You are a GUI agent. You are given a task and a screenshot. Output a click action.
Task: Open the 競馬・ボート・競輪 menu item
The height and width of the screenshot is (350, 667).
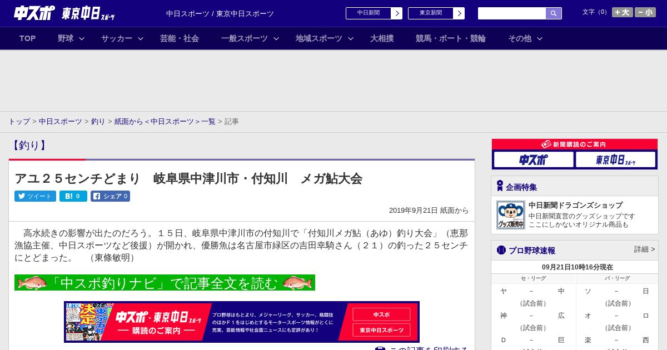point(451,38)
